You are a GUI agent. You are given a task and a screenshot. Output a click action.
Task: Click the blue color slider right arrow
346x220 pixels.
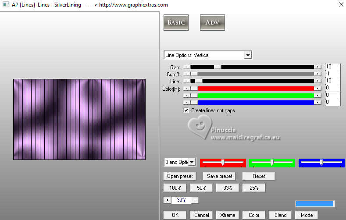[317, 102]
